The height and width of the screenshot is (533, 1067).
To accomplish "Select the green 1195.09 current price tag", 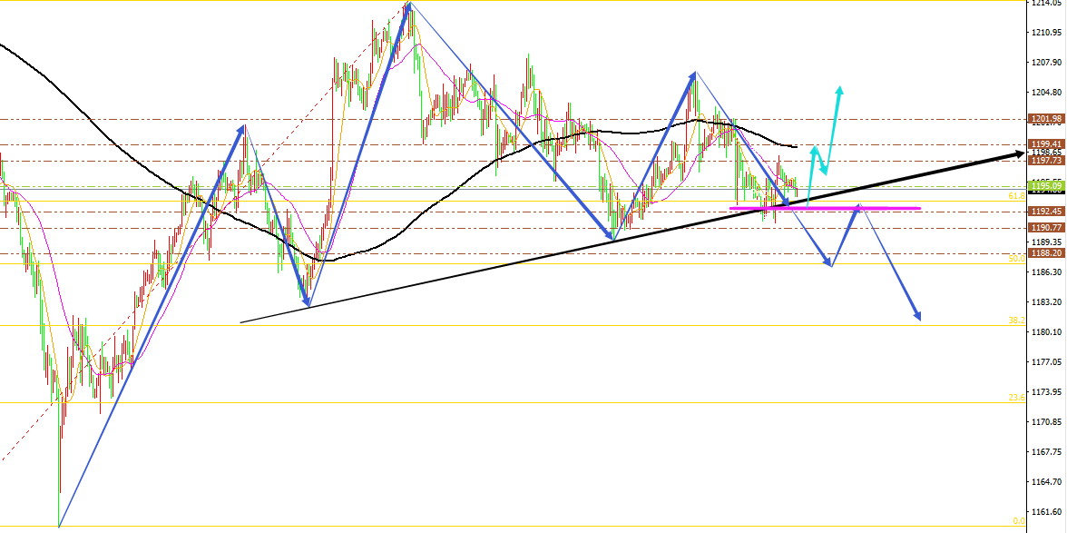I will 1046,186.
